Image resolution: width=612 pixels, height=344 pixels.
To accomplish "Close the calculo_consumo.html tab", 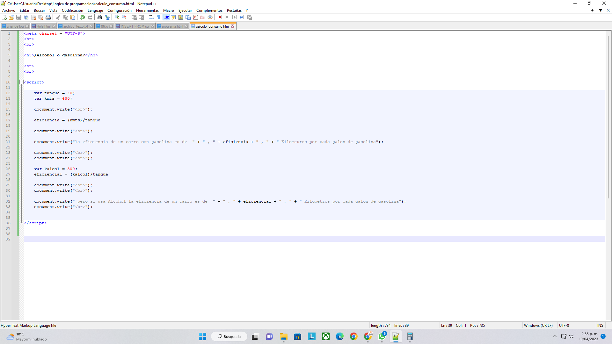I will click(233, 26).
